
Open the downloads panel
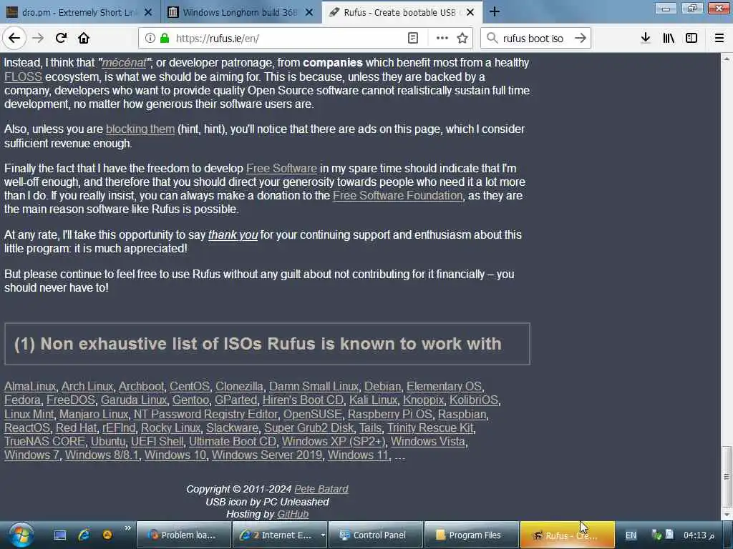646,39
